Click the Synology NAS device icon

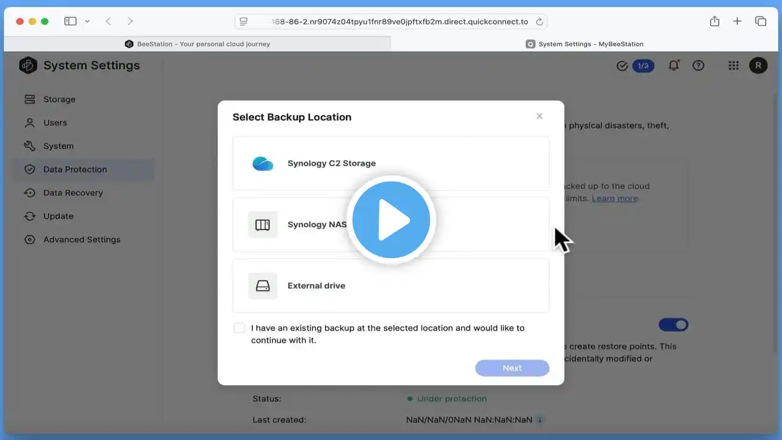click(x=263, y=224)
